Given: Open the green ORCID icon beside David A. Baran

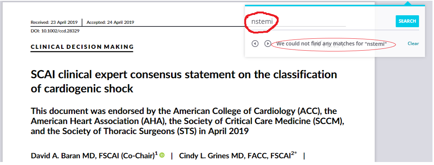Looking at the screenshot, I should pos(162,155).
